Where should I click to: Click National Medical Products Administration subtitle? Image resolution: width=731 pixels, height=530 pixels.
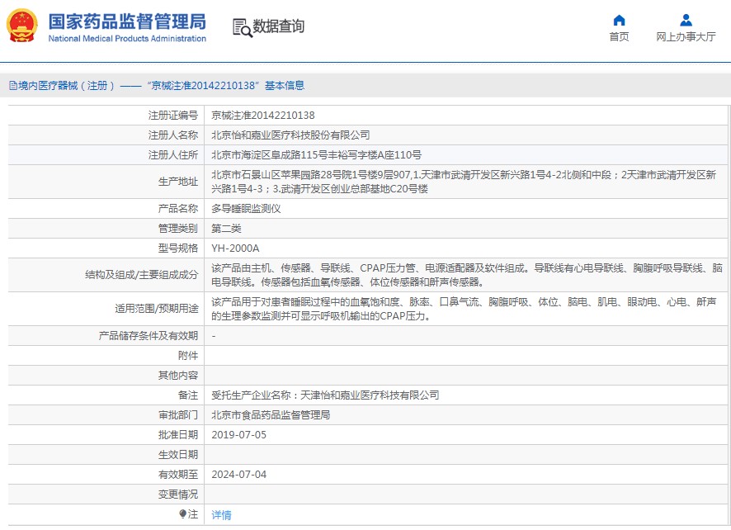(127, 39)
